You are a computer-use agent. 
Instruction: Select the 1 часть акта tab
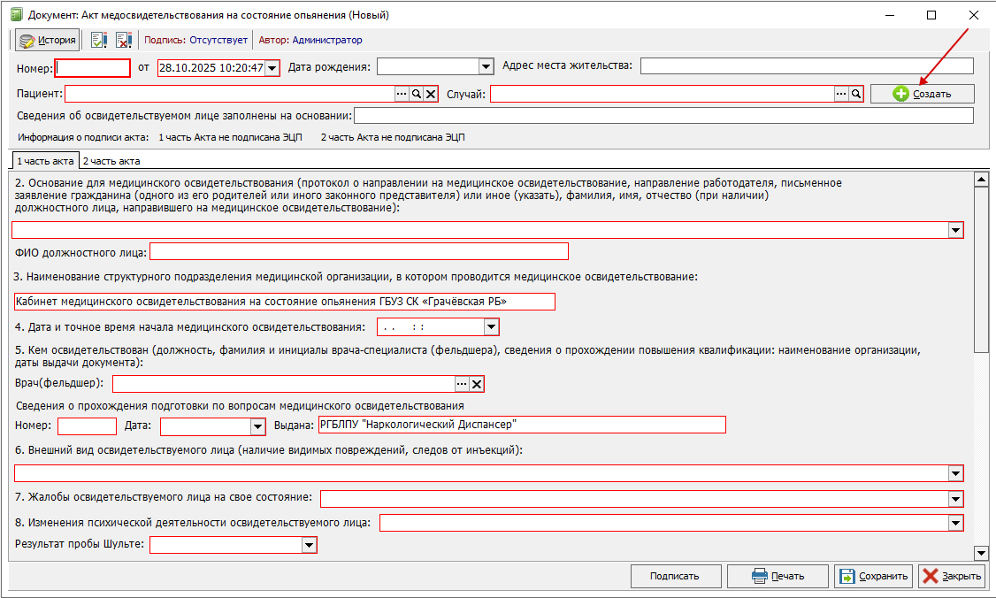click(x=45, y=161)
